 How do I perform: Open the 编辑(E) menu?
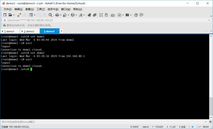[18, 9]
